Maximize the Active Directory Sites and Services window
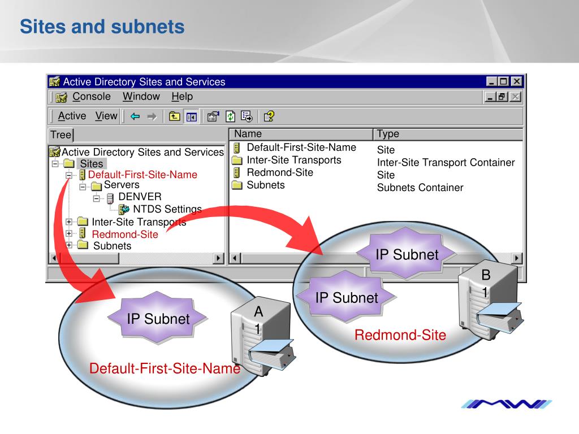This screenshot has height=434, width=579. pos(503,81)
